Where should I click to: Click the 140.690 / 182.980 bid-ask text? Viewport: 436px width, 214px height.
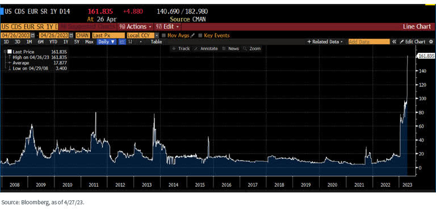(182, 11)
